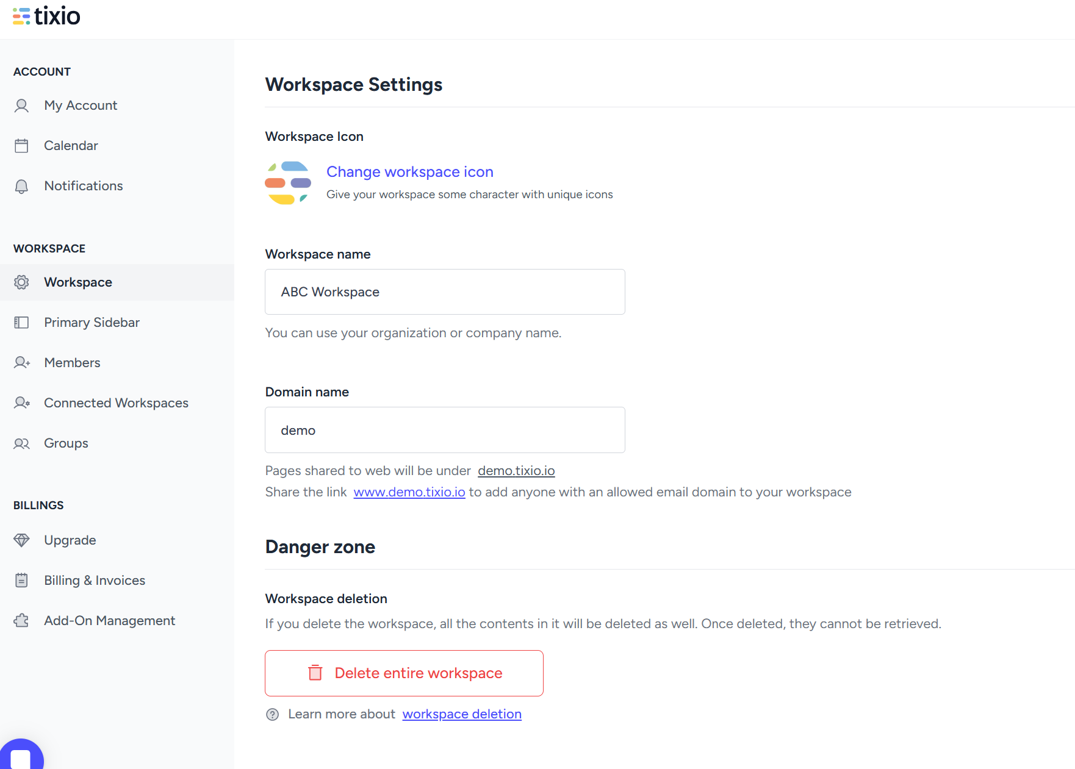The image size is (1075, 769).
Task: Open Billing & Invoices page
Action: 95,581
